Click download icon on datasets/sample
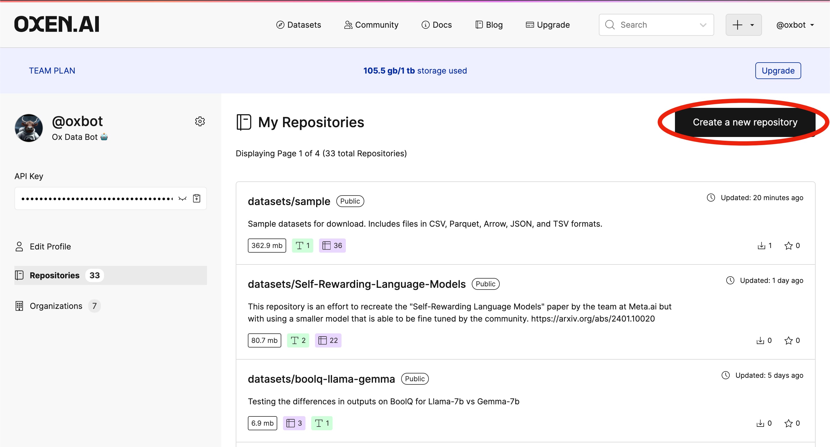 (761, 246)
